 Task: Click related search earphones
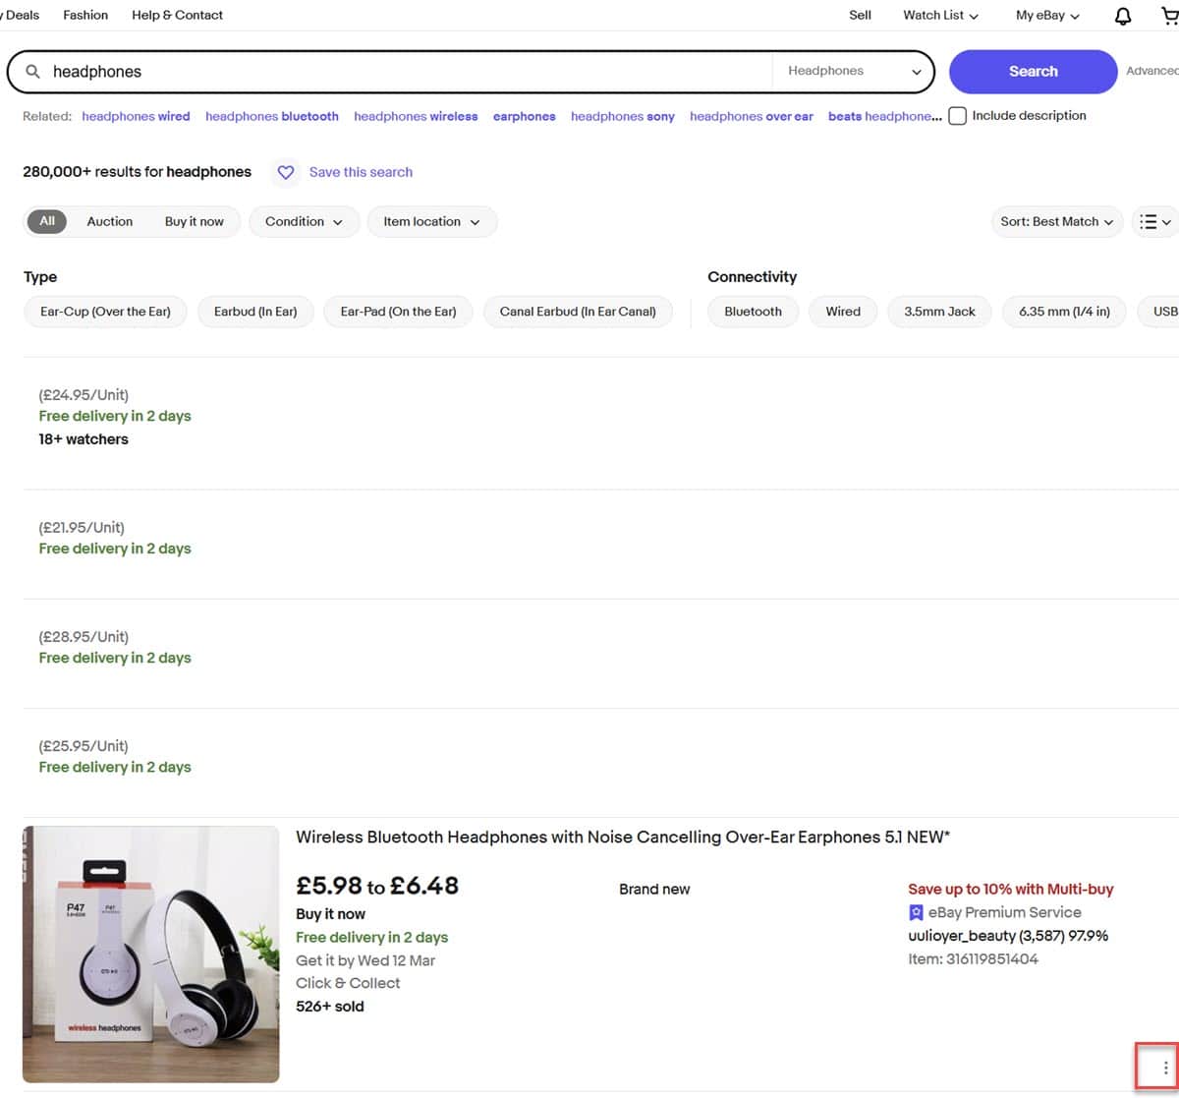(x=525, y=116)
